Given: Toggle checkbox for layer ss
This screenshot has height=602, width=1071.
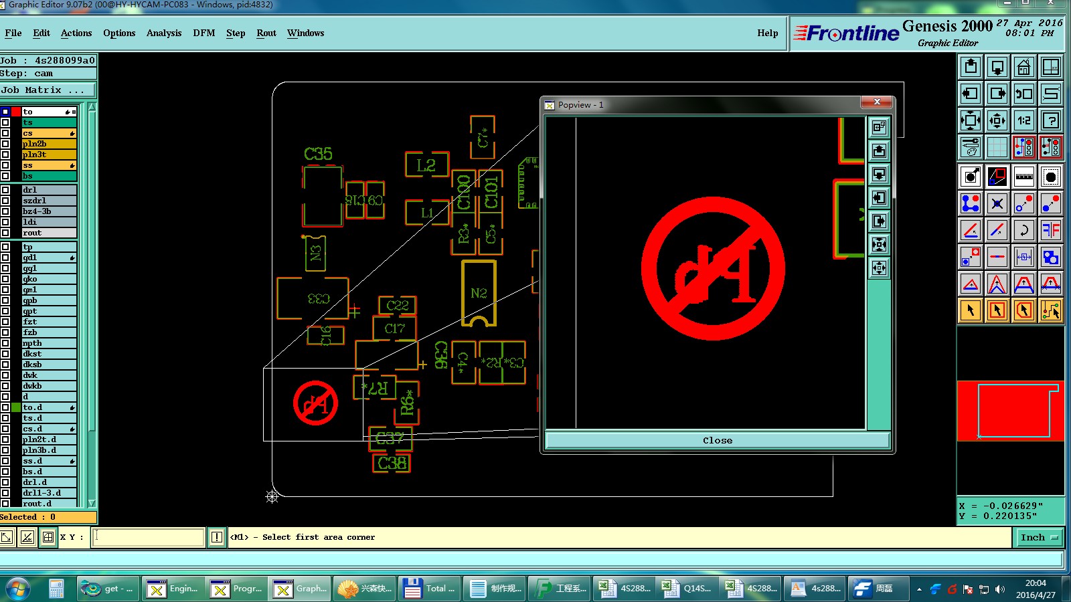Looking at the screenshot, I should click(x=5, y=165).
